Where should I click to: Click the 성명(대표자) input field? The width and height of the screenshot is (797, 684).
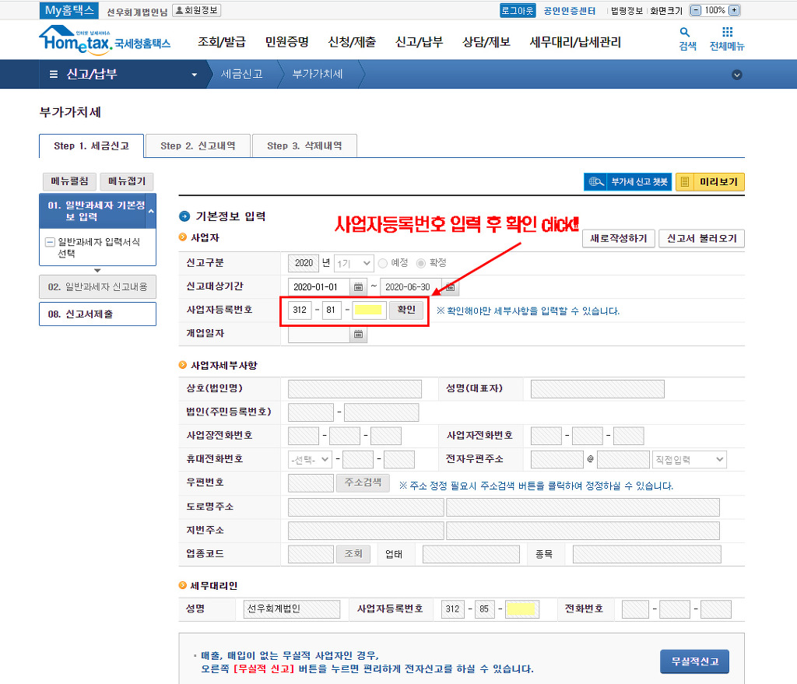(x=597, y=389)
